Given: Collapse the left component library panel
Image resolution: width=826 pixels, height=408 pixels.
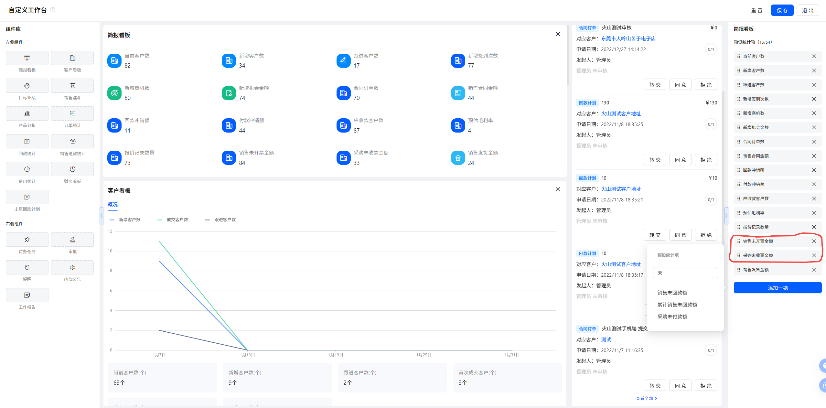Looking at the screenshot, I should [x=101, y=216].
